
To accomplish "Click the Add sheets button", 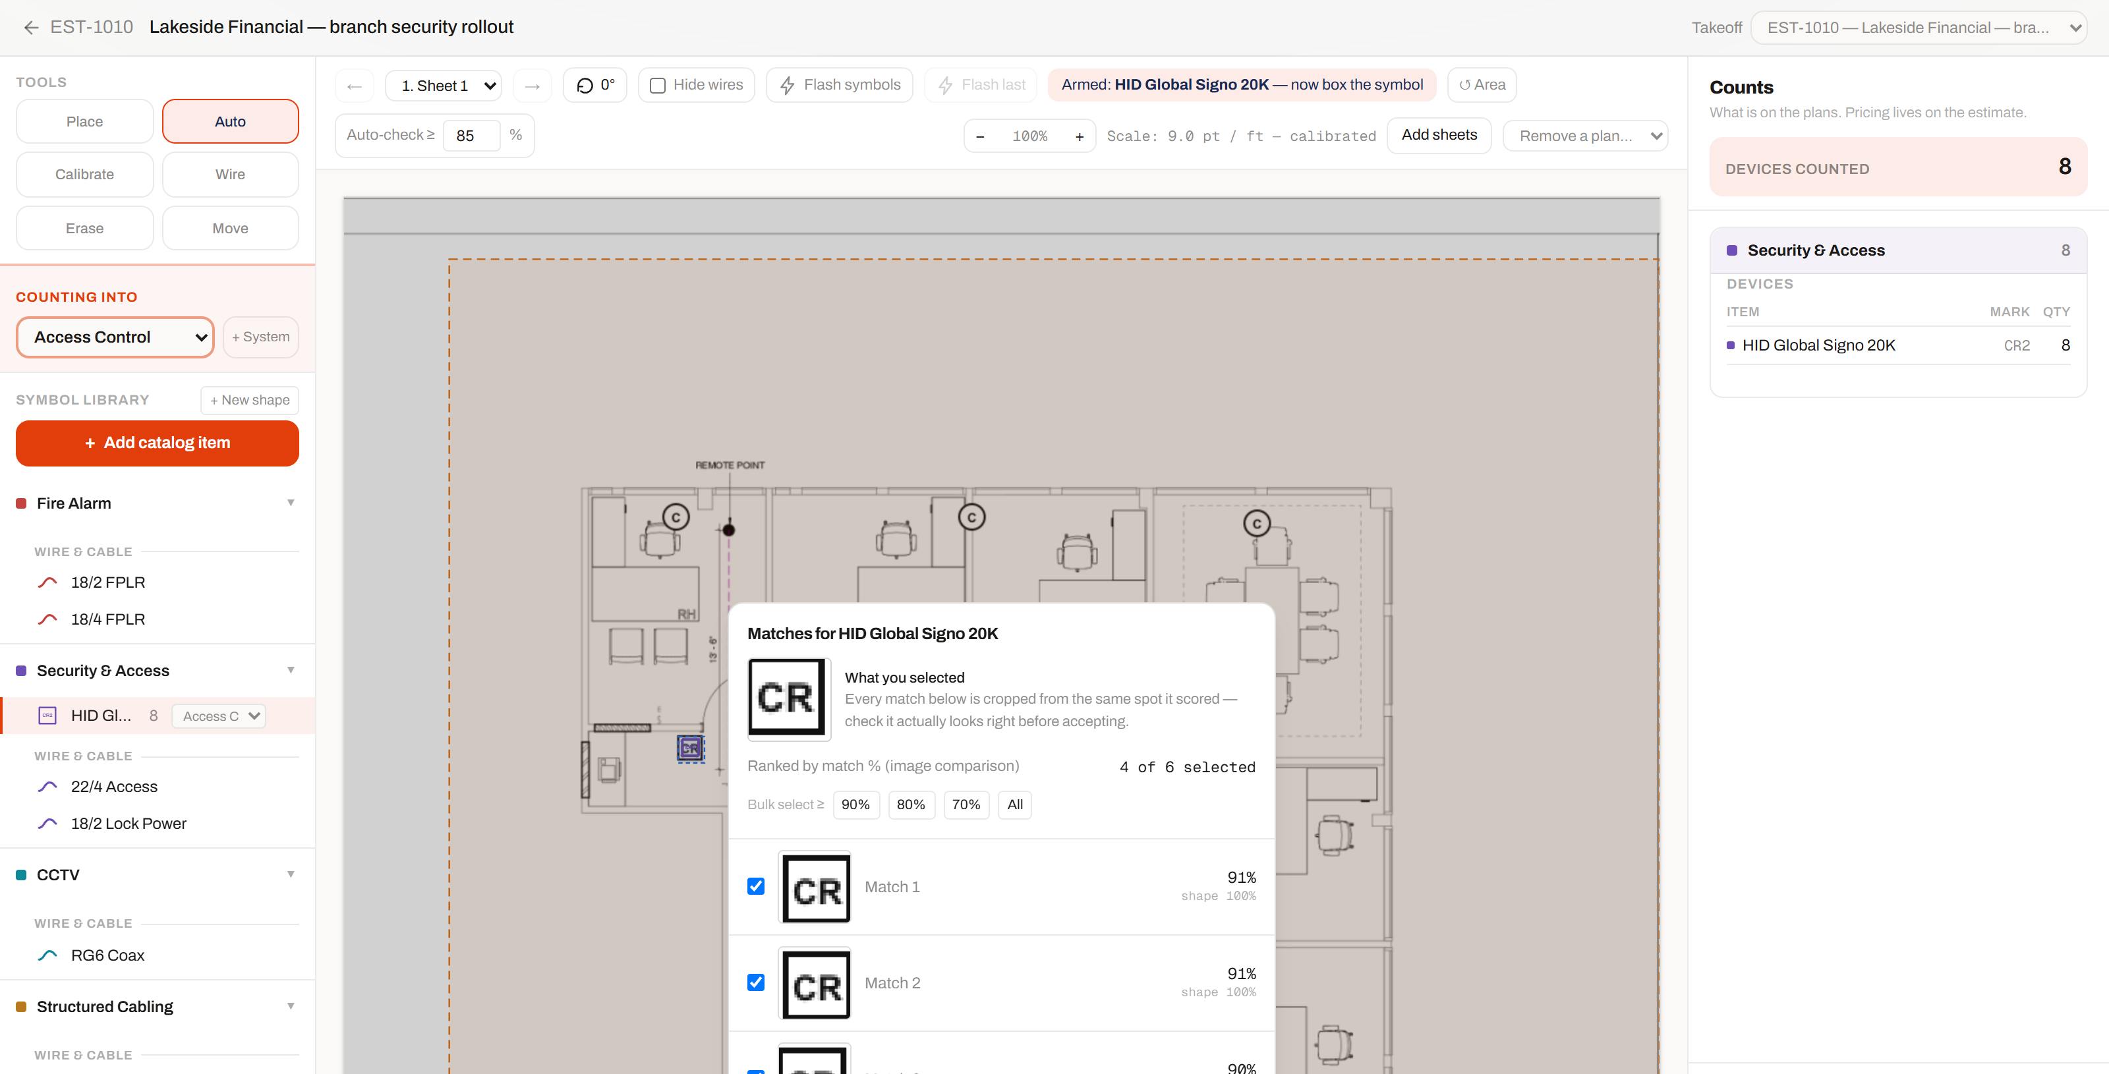I will click(1439, 135).
